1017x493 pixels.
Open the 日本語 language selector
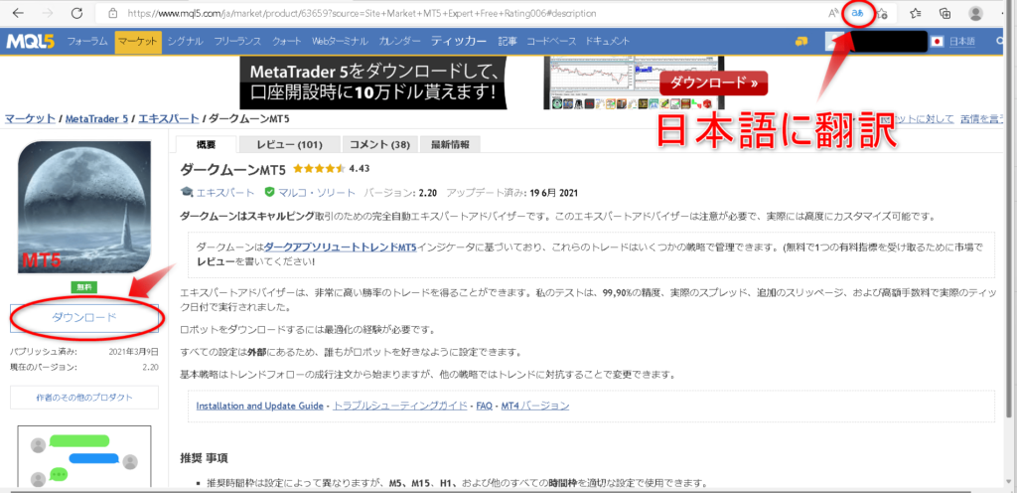[x=961, y=42]
